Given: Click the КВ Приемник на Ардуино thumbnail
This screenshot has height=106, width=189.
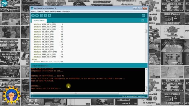Looking at the screenshot, I should 10,72.
